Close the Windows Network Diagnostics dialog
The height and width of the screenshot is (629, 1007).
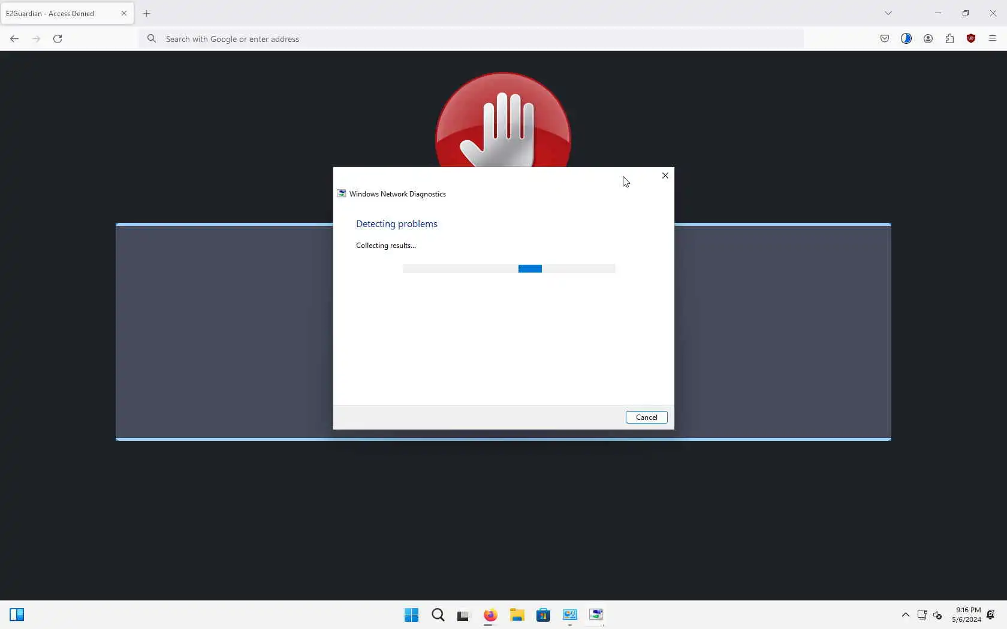tap(665, 176)
